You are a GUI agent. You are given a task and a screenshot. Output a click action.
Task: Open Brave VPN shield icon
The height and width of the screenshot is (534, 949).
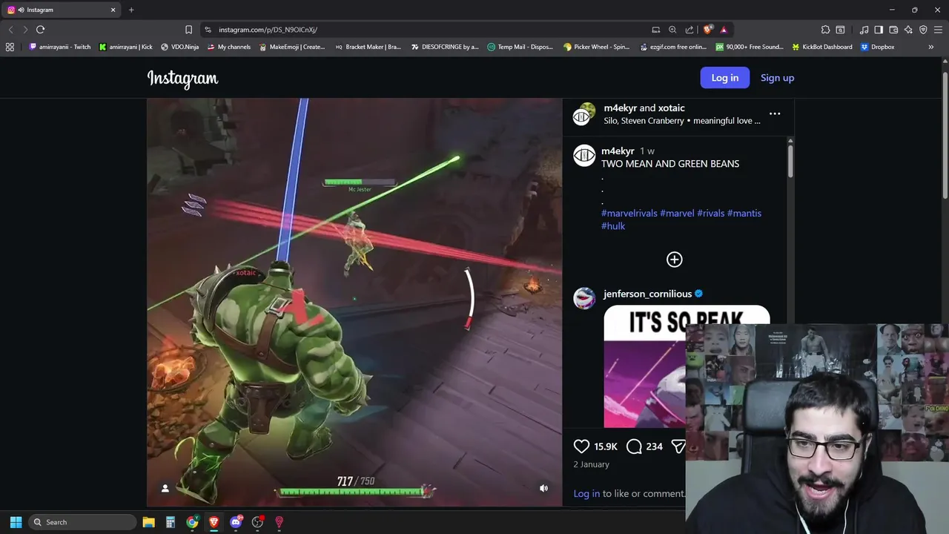pyautogui.click(x=923, y=30)
